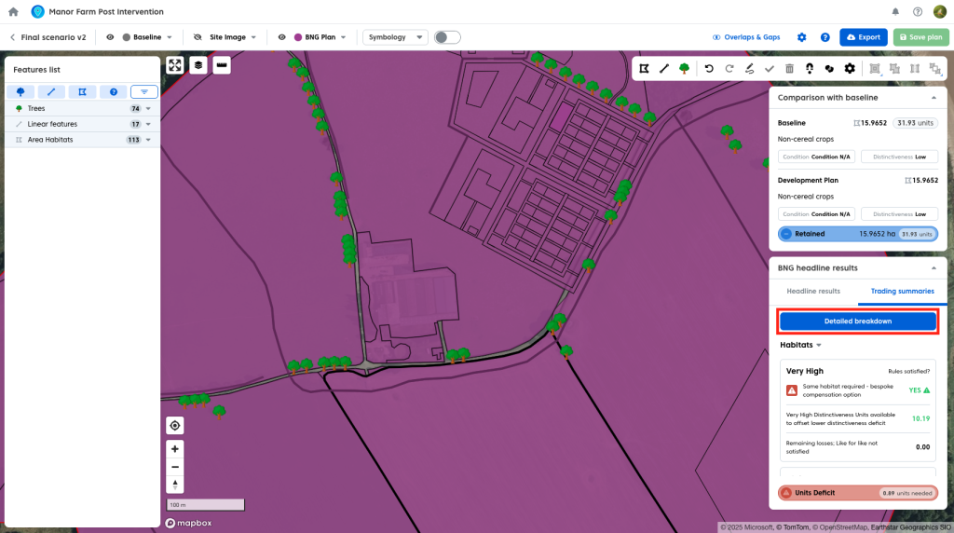Viewport: 954px width, 533px height.
Task: Select the line drawing tool in map toolbar
Action: click(x=664, y=68)
